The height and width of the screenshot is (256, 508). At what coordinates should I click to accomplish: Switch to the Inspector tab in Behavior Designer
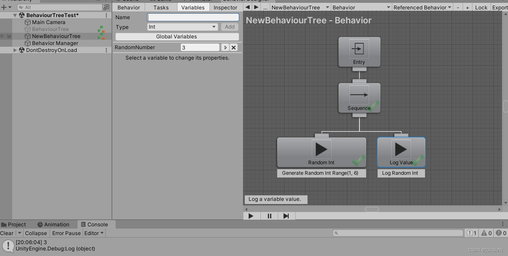226,7
